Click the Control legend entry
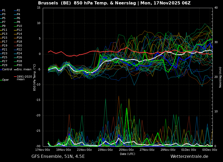Viewport: 223px width, 162px height. [x=6, y=70]
